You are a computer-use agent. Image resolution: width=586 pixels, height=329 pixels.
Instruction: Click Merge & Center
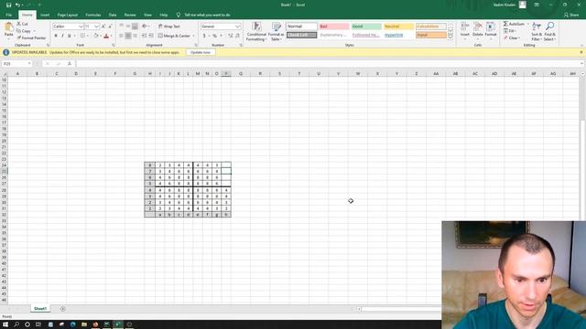coord(174,36)
